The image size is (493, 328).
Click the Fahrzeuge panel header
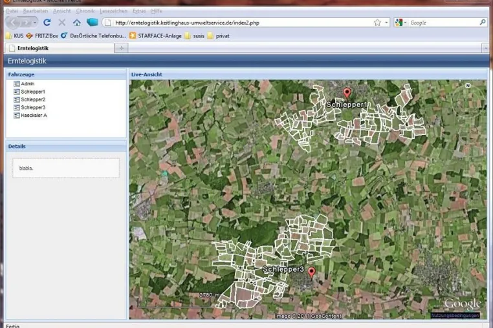pos(66,74)
